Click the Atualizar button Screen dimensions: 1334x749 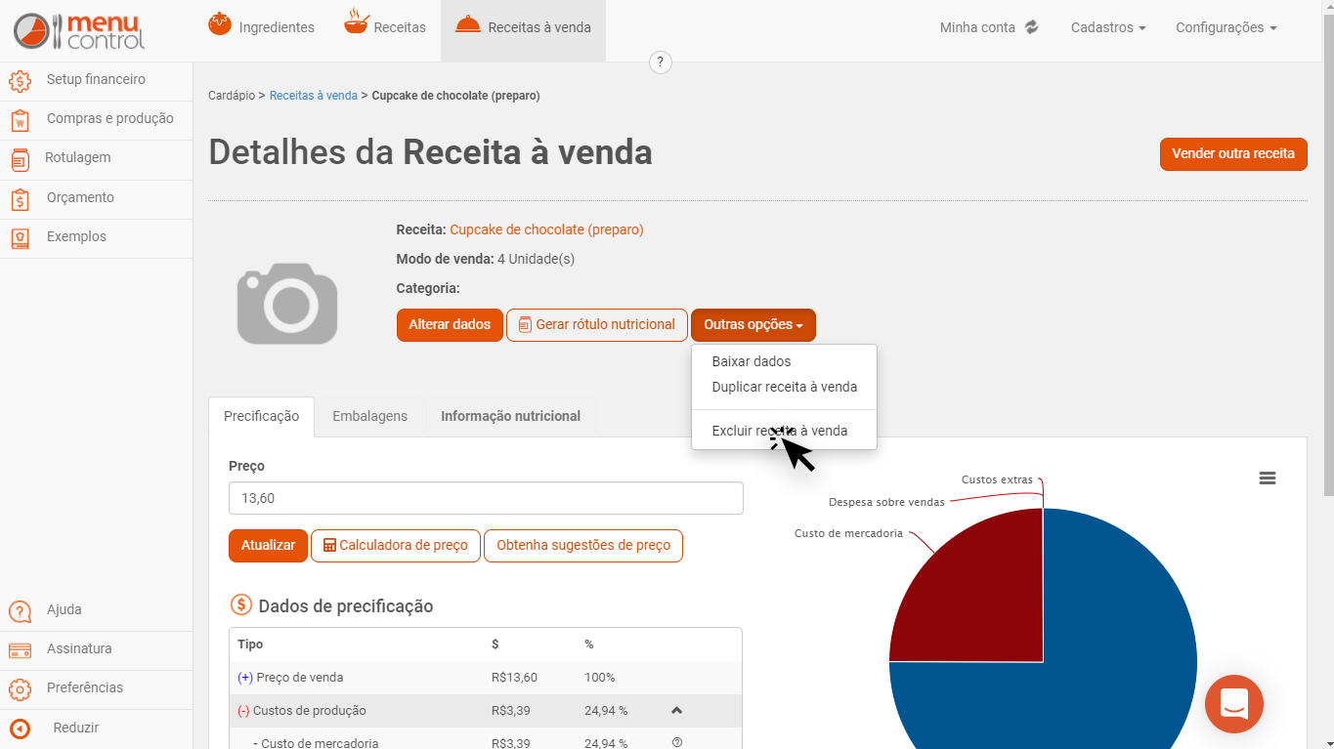pos(268,546)
